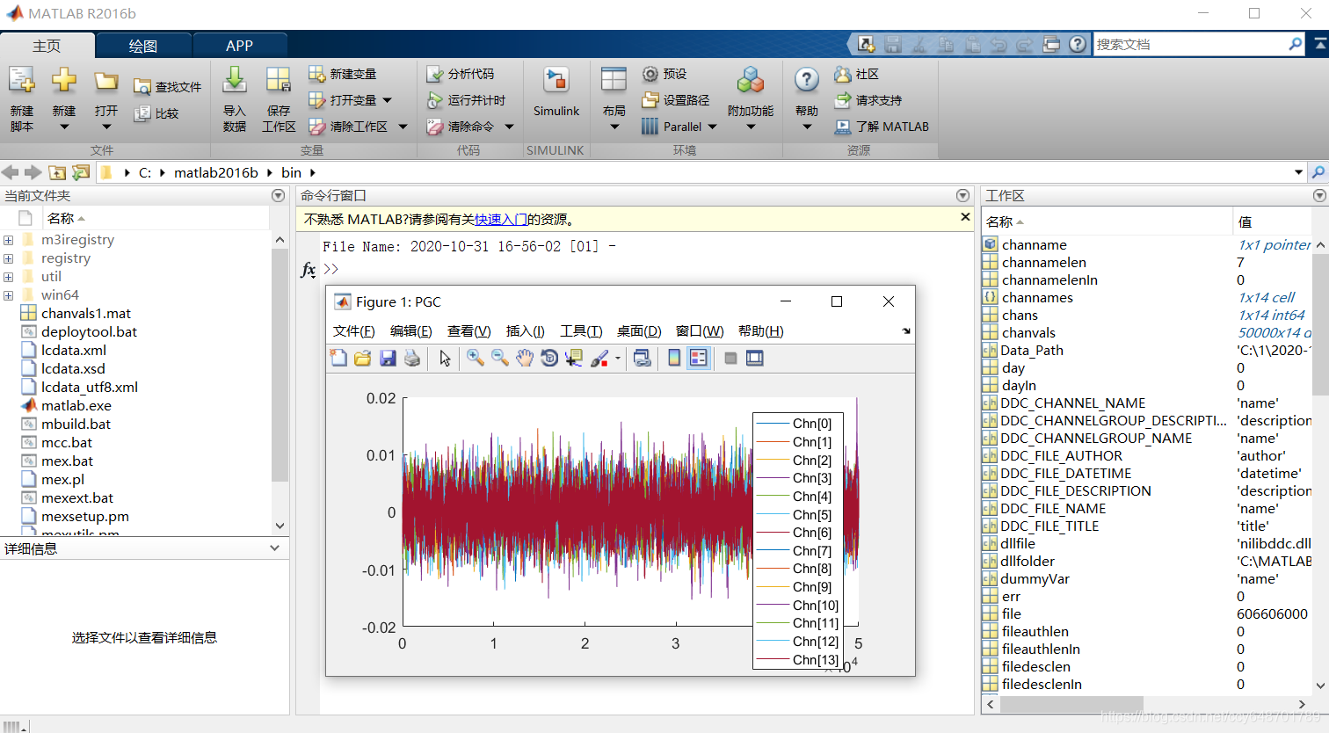This screenshot has height=733, width=1329.
Task: Select matlab.exe in file list
Action: [76, 405]
